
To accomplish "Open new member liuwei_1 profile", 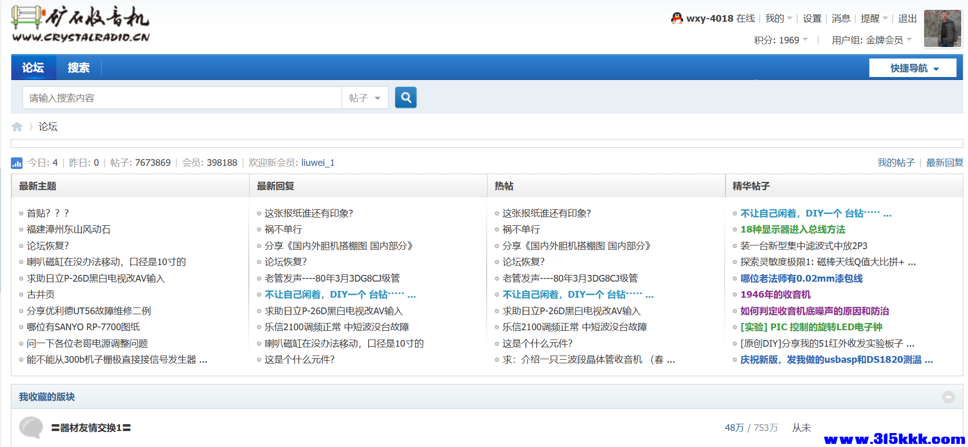I will tap(318, 163).
